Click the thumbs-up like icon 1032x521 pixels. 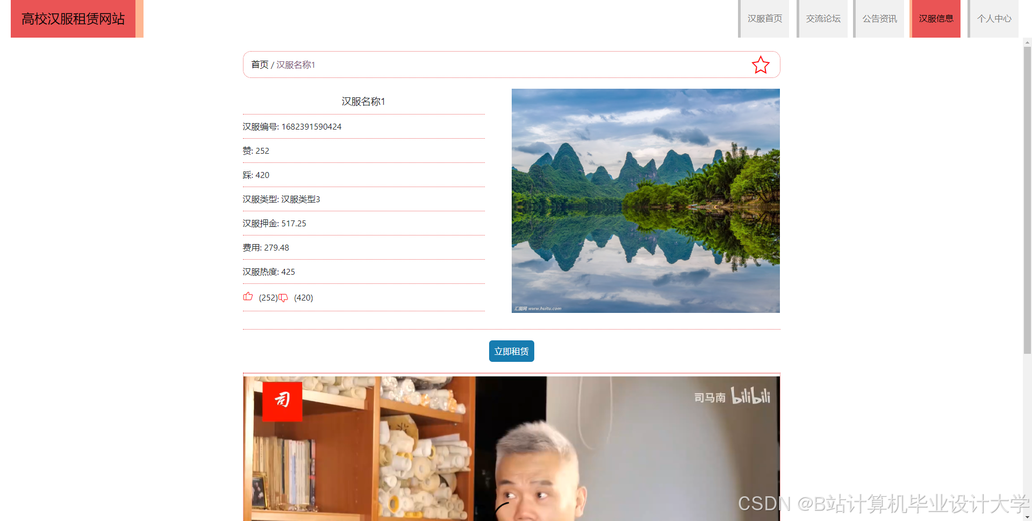point(248,296)
